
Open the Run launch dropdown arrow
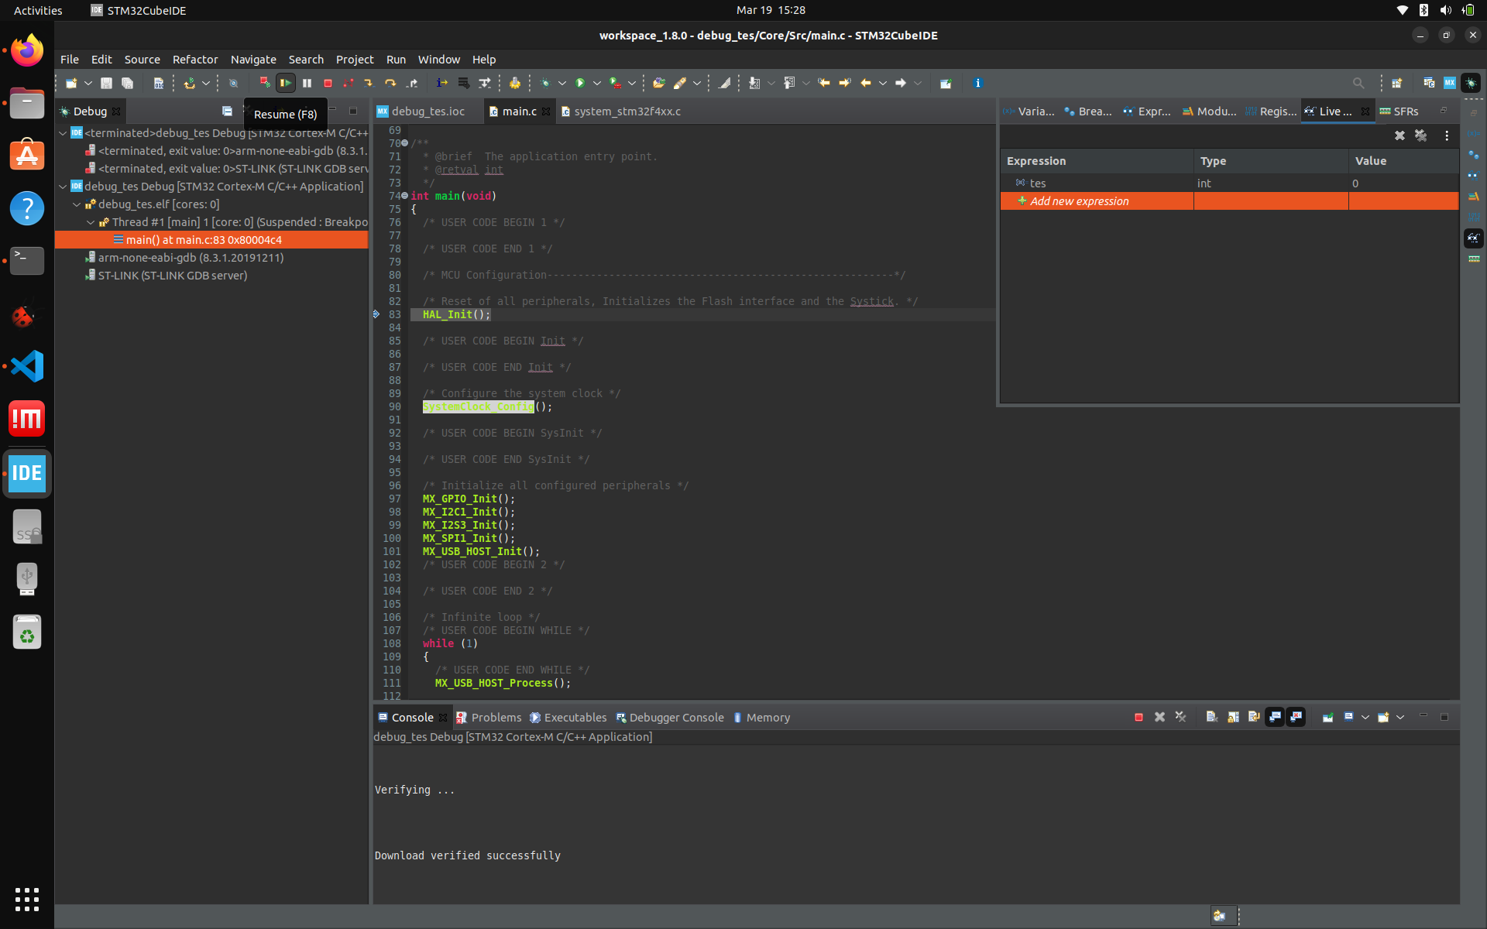tap(596, 83)
